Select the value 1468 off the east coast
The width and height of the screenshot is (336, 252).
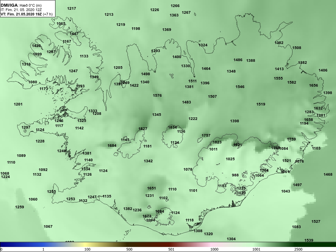328,175
